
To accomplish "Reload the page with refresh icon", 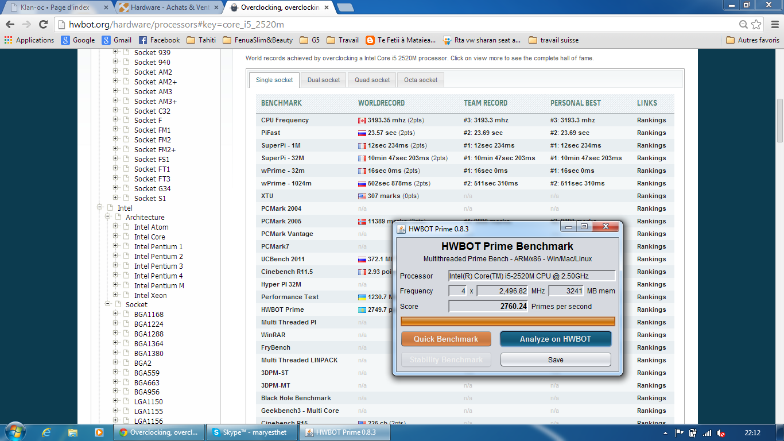I will click(43, 25).
